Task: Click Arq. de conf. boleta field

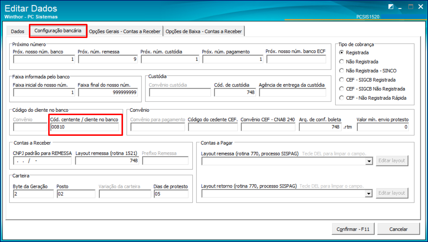Action: (320, 127)
